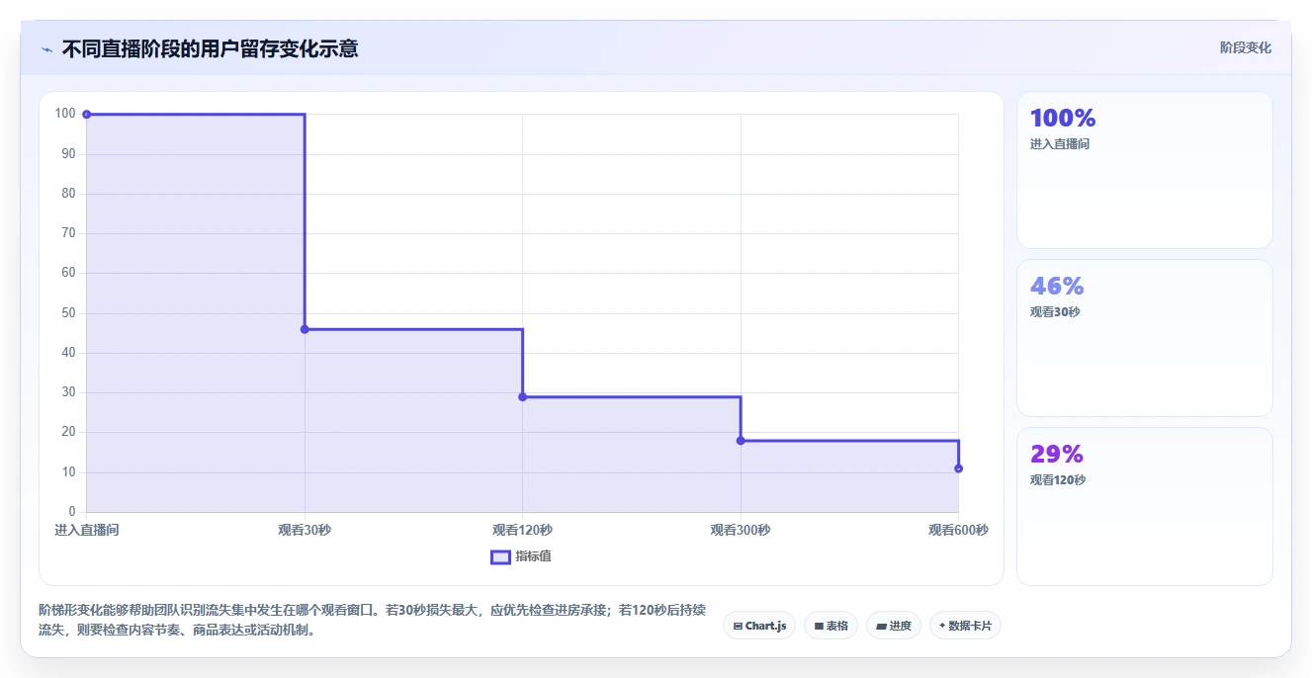The height and width of the screenshot is (678, 1312).
Task: Select the 数据卡片 tag chip
Action: (965, 626)
